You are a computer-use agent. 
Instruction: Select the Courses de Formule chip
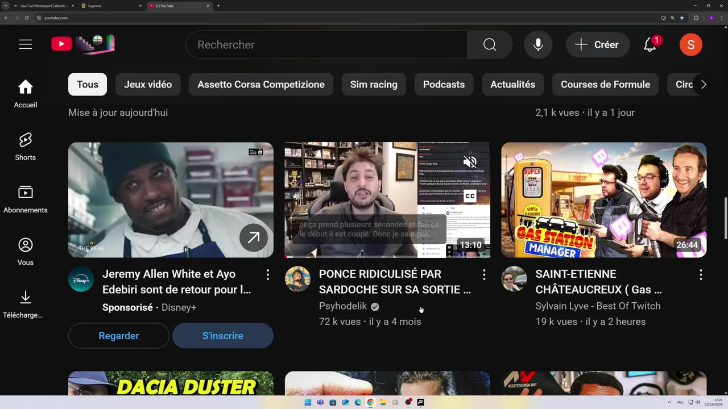tap(605, 85)
